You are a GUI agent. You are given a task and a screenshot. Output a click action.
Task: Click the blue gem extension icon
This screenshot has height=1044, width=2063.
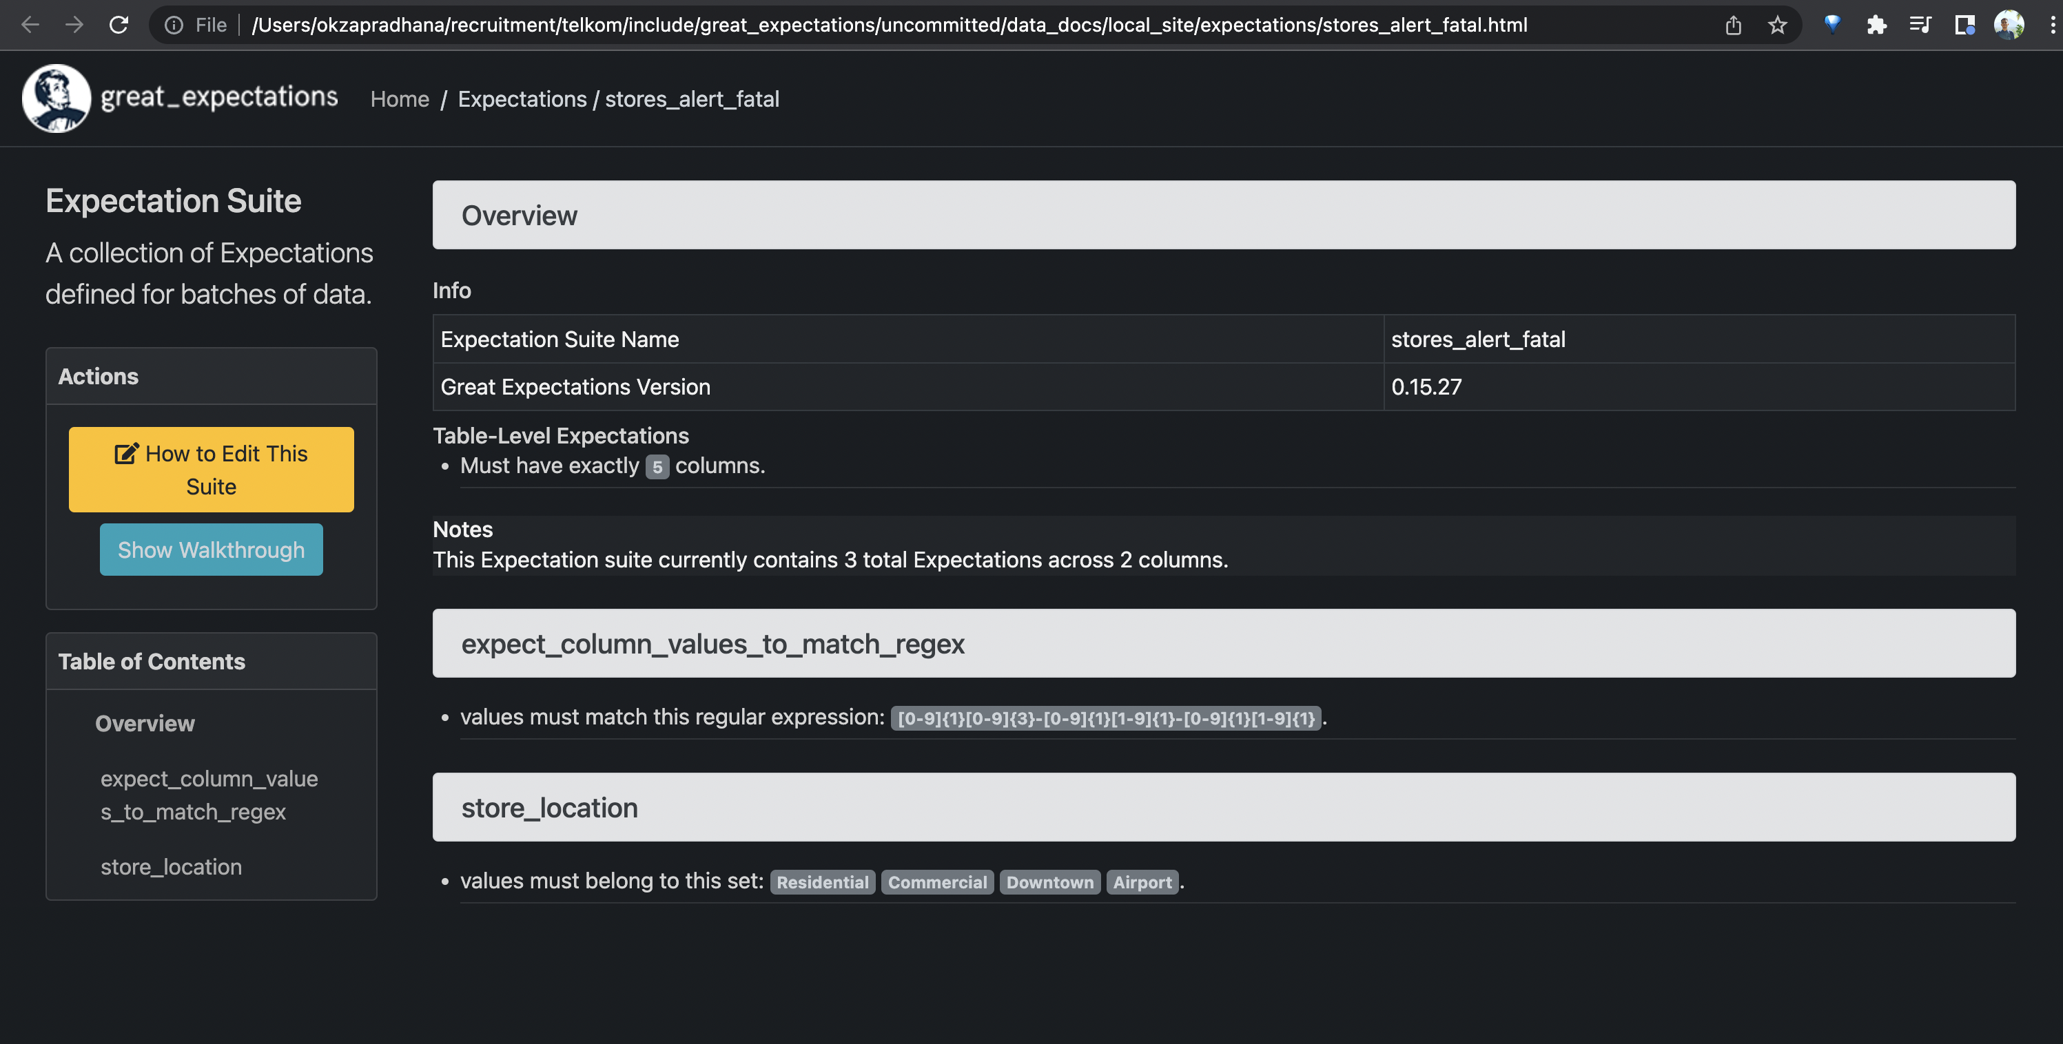point(1831,25)
